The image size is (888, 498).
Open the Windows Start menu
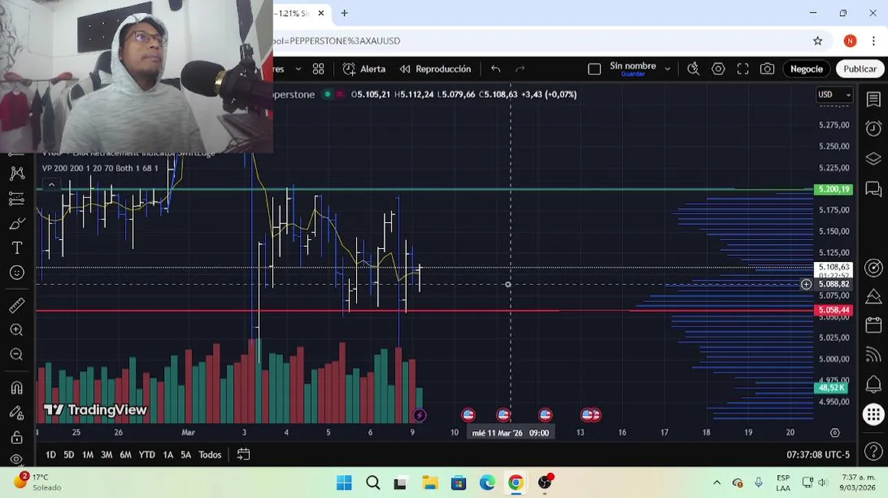[344, 483]
